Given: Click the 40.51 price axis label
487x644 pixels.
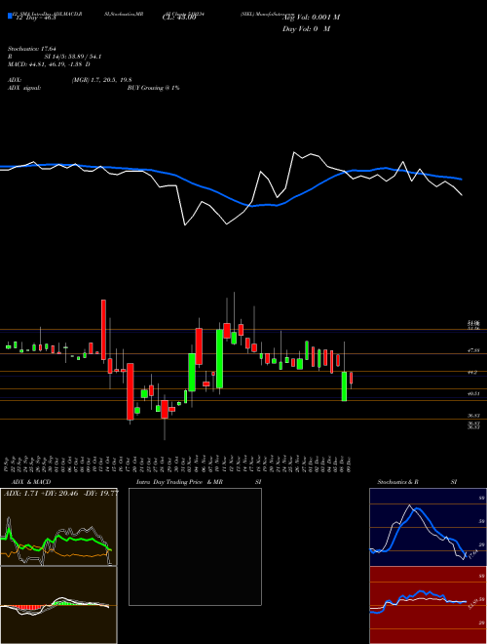Looking at the screenshot, I should click(473, 393).
